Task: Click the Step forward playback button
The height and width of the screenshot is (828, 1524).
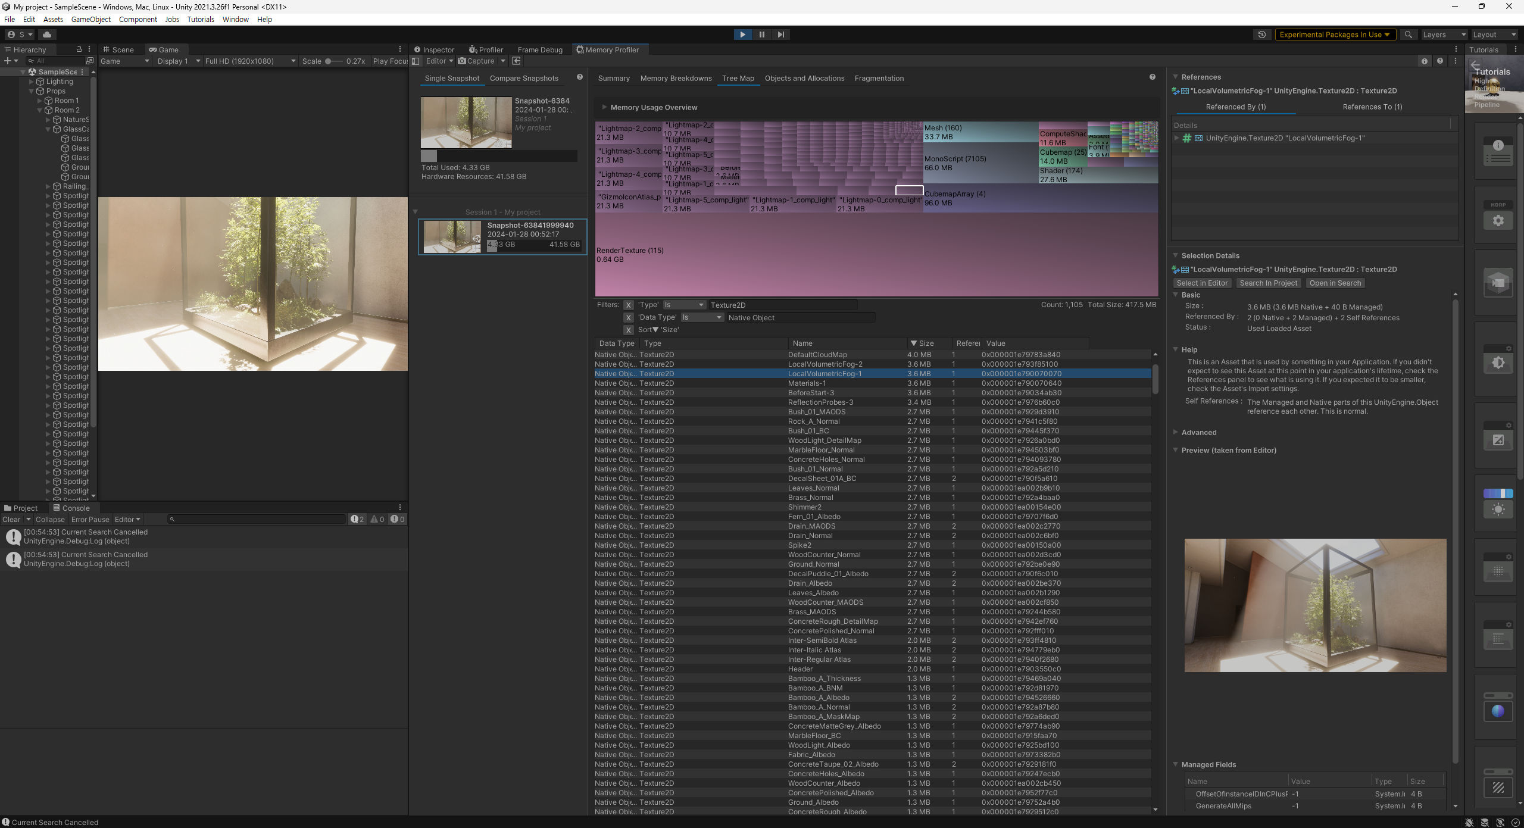Action: (780, 35)
